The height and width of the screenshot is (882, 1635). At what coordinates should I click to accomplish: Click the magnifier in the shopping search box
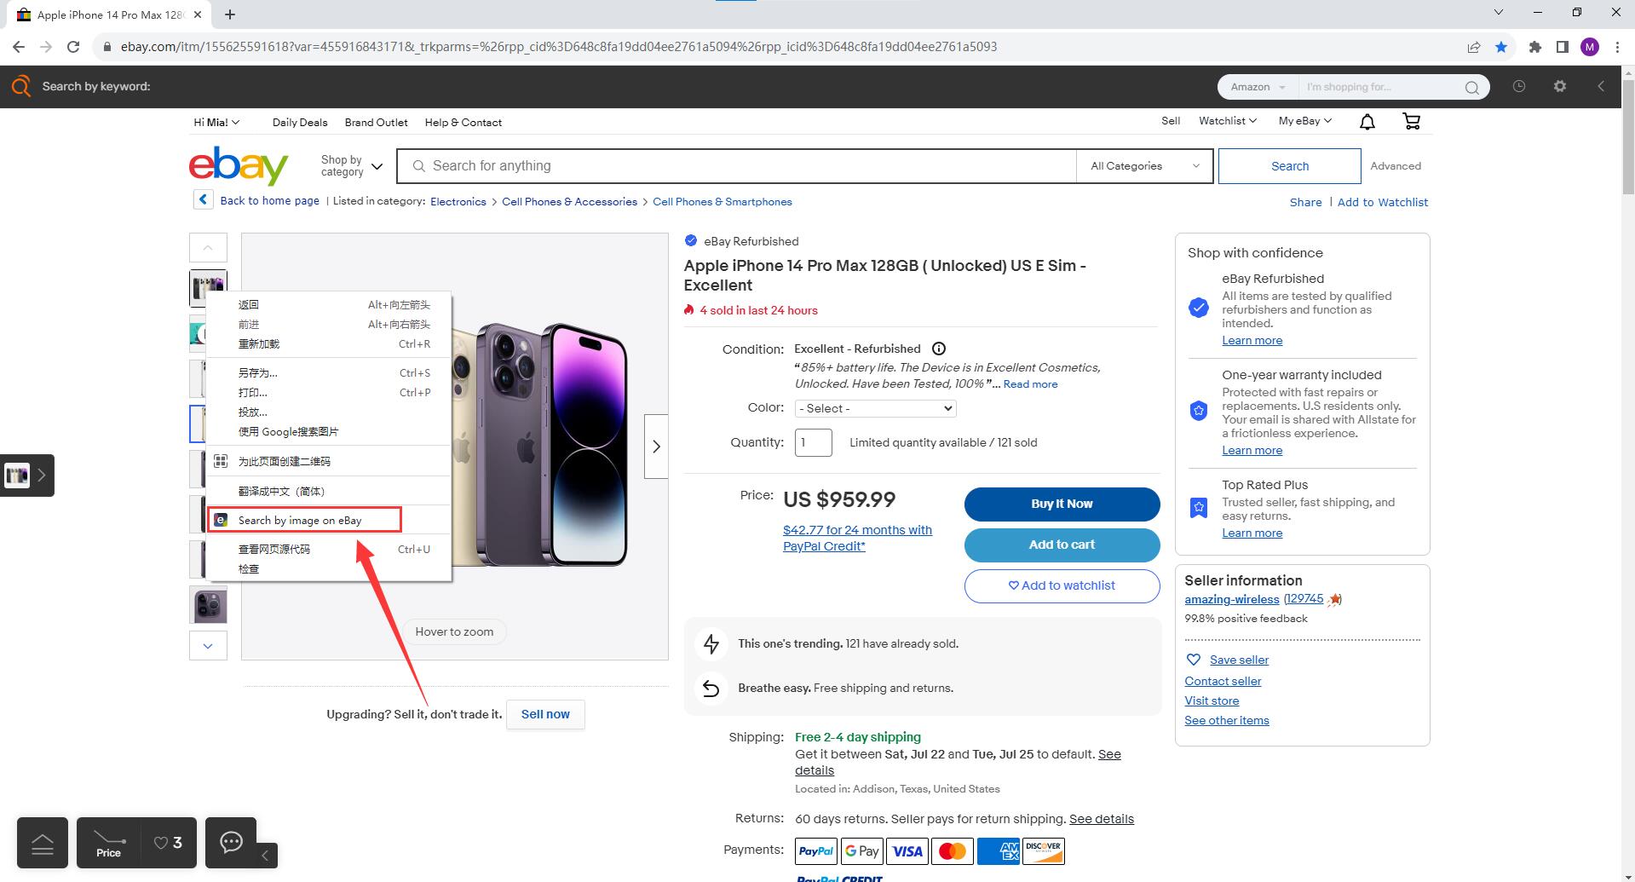[1471, 87]
